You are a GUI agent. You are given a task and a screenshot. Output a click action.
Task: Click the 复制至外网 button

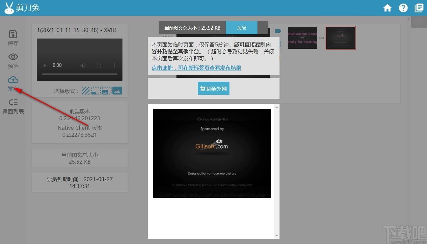click(x=213, y=89)
